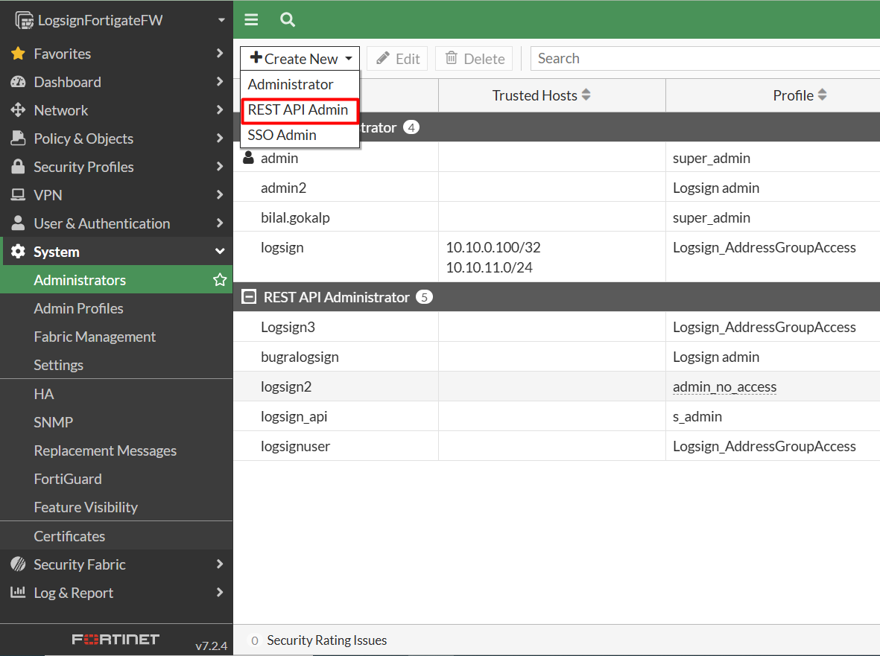Screen dimensions: 880x656
Task: Click the Log & Report chart icon
Action: click(x=18, y=592)
